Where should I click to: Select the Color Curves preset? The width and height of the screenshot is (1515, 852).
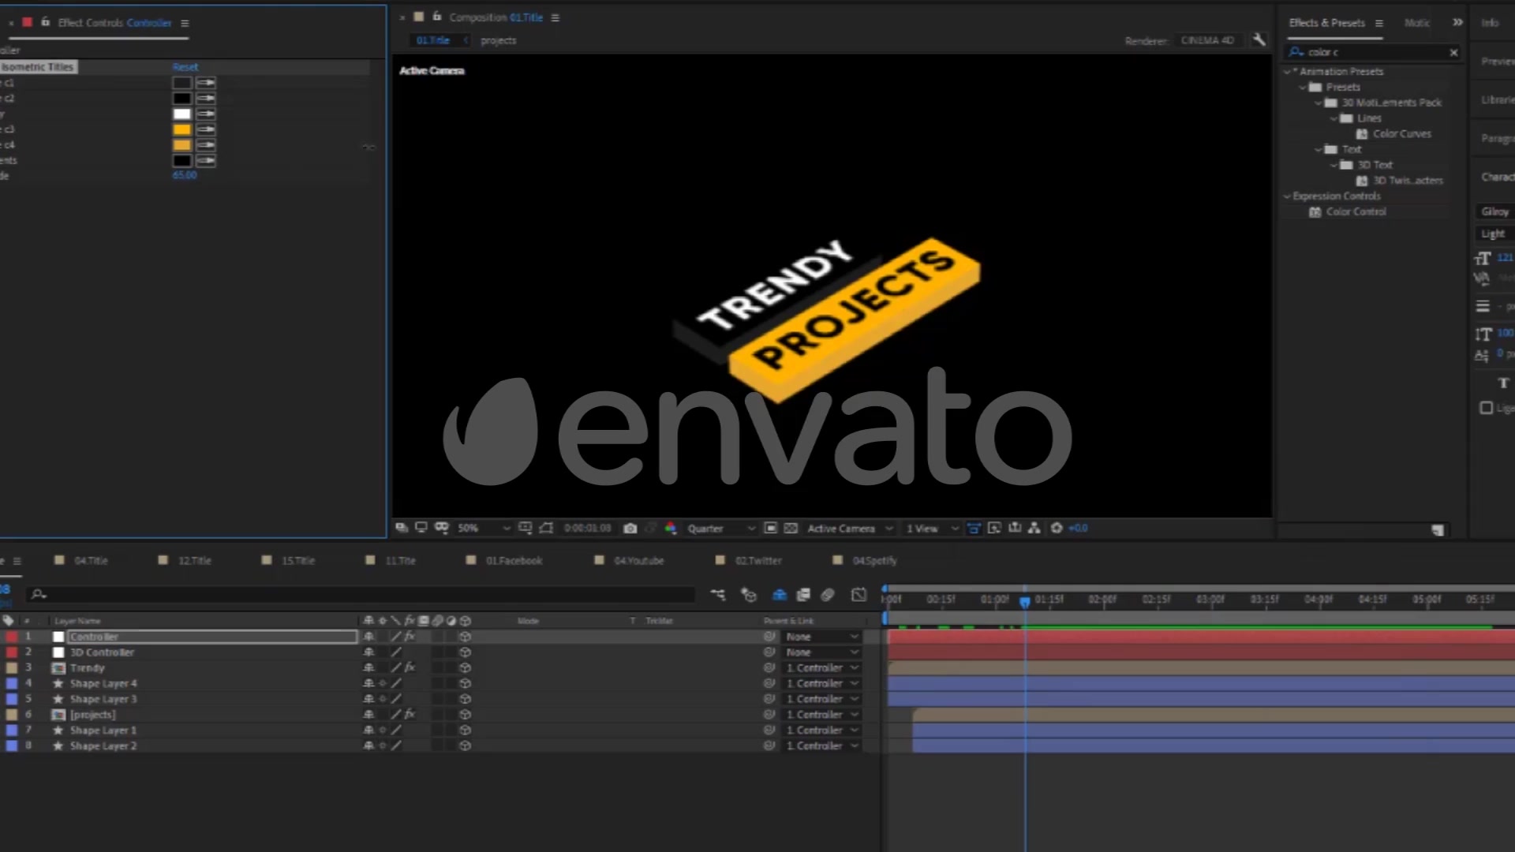tap(1401, 134)
